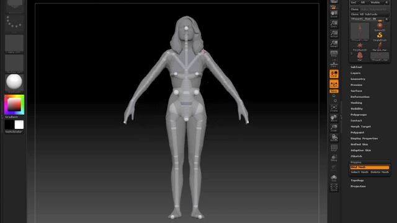Open the texture selector box
This screenshot has width=397, height=223.
click(14, 63)
